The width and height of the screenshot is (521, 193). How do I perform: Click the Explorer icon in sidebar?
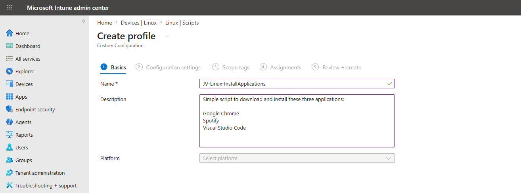pyautogui.click(x=10, y=71)
